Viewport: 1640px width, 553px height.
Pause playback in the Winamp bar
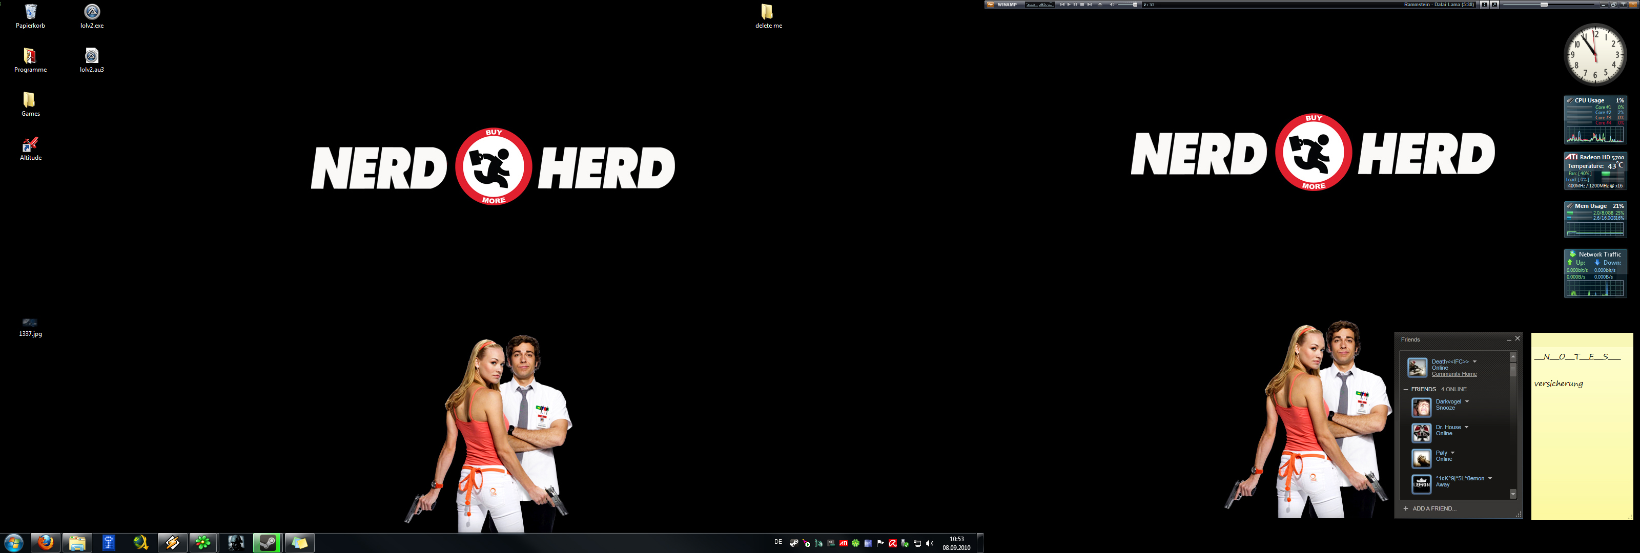pyautogui.click(x=1075, y=5)
